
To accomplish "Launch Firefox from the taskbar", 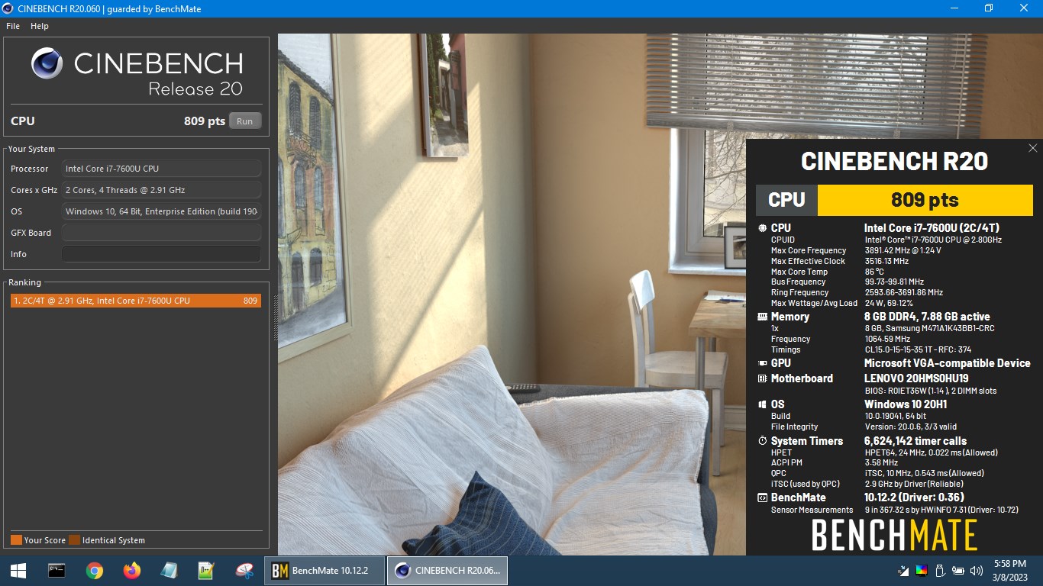I will pyautogui.click(x=132, y=571).
